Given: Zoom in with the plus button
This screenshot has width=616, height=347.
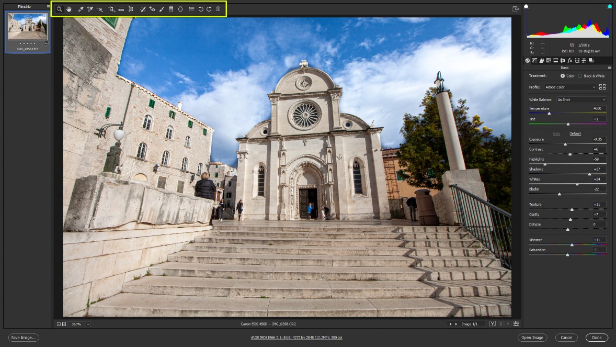Looking at the screenshot, I should (64, 324).
